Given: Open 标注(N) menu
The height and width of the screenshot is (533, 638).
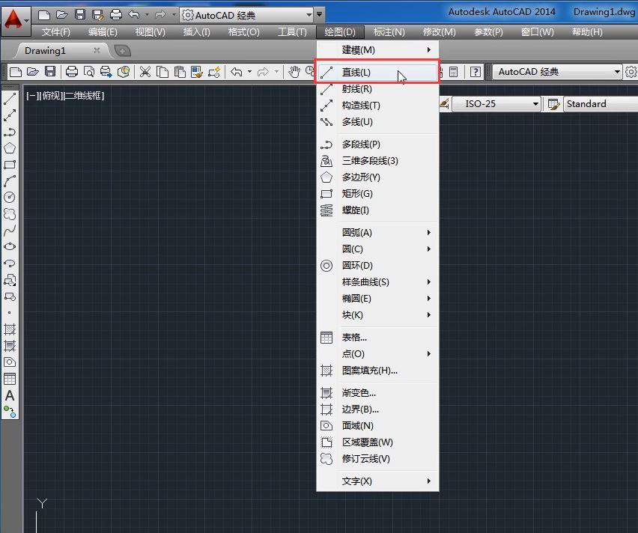Looking at the screenshot, I should pyautogui.click(x=389, y=31).
